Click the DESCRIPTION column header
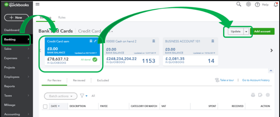280x117 pixels. [78, 106]
